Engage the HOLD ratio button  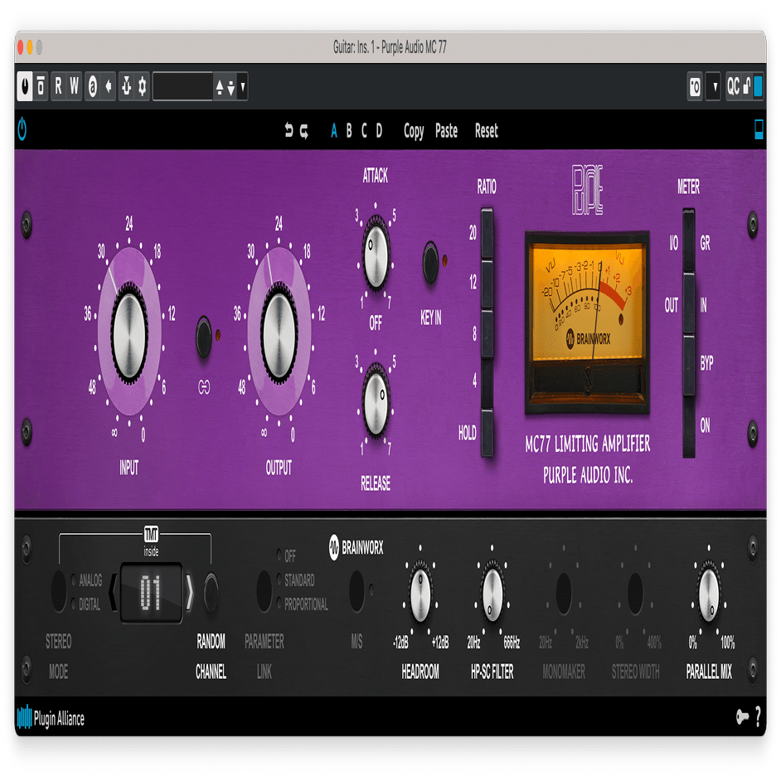[487, 432]
